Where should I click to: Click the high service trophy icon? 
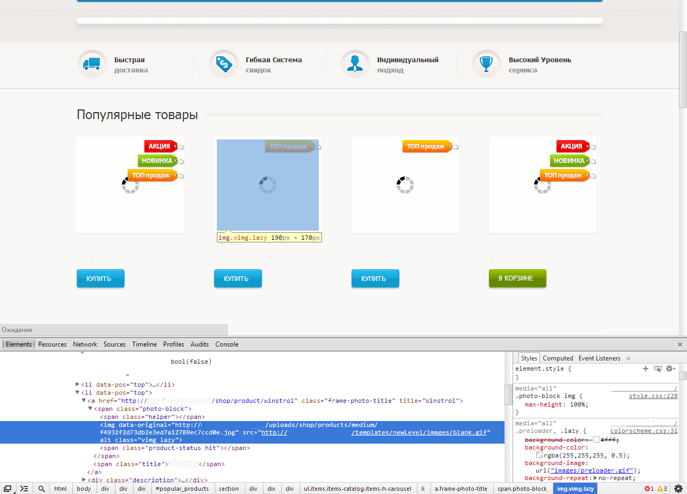tap(486, 64)
